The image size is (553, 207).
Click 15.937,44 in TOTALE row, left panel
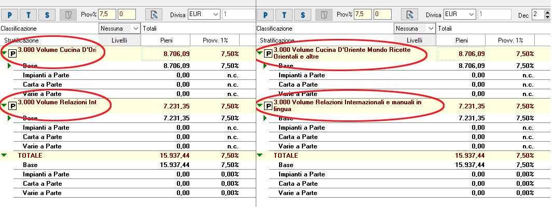[x=175, y=156]
